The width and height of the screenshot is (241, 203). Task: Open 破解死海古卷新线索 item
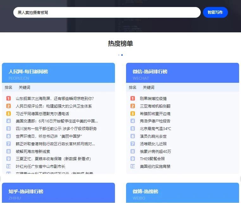pyautogui.click(x=33, y=151)
